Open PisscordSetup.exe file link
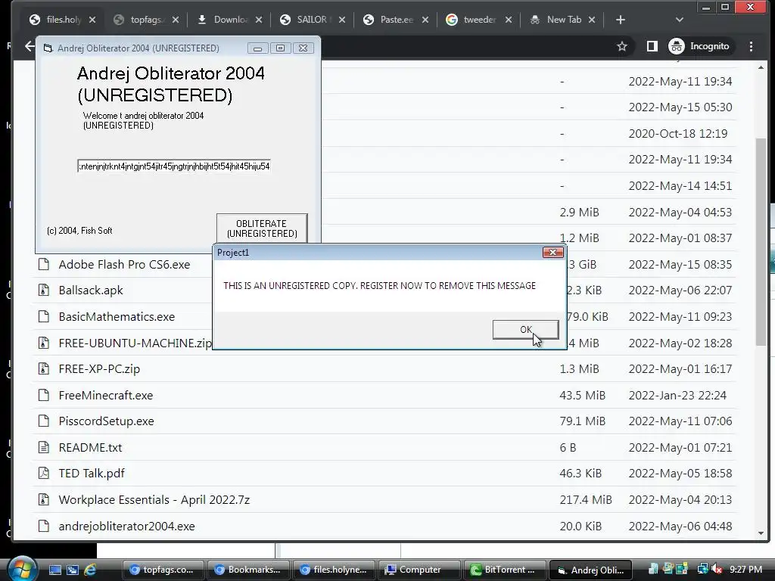Image resolution: width=775 pixels, height=581 pixels. click(106, 421)
